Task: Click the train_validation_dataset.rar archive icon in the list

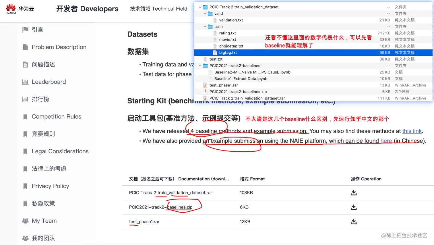Action: (205, 98)
